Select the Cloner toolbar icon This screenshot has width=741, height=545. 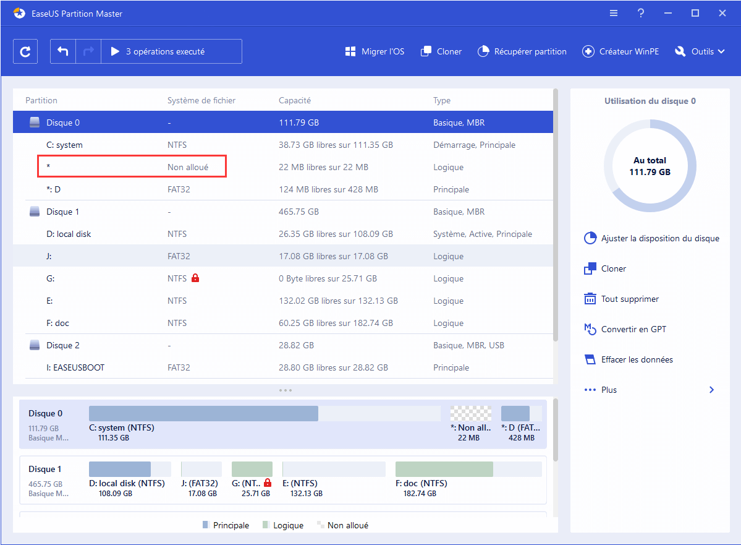pos(441,51)
